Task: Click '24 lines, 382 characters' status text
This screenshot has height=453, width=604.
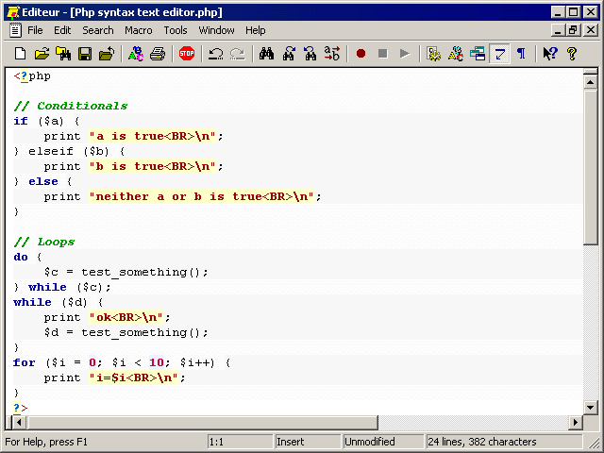Action: pos(482,442)
